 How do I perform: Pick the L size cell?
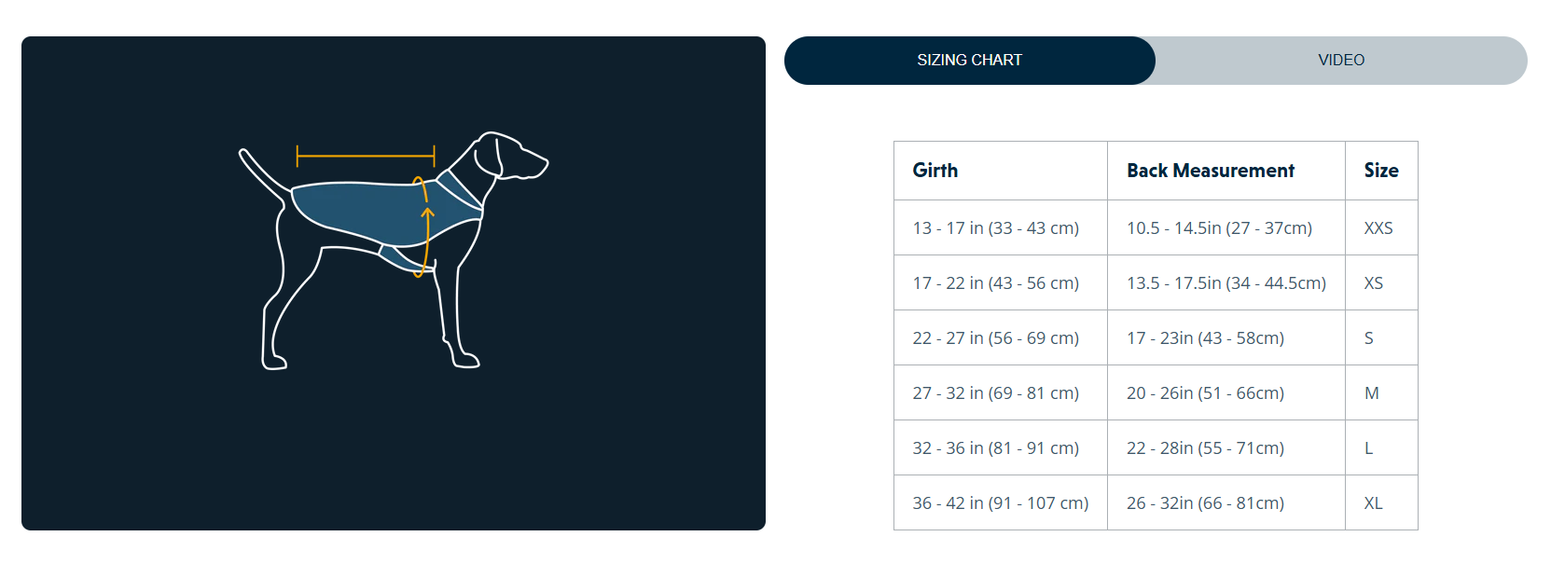click(1368, 448)
